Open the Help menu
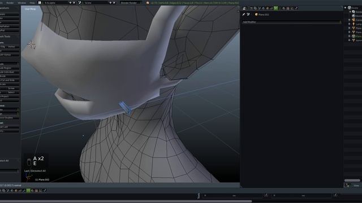This screenshot has height=203, width=362. coord(32,3)
